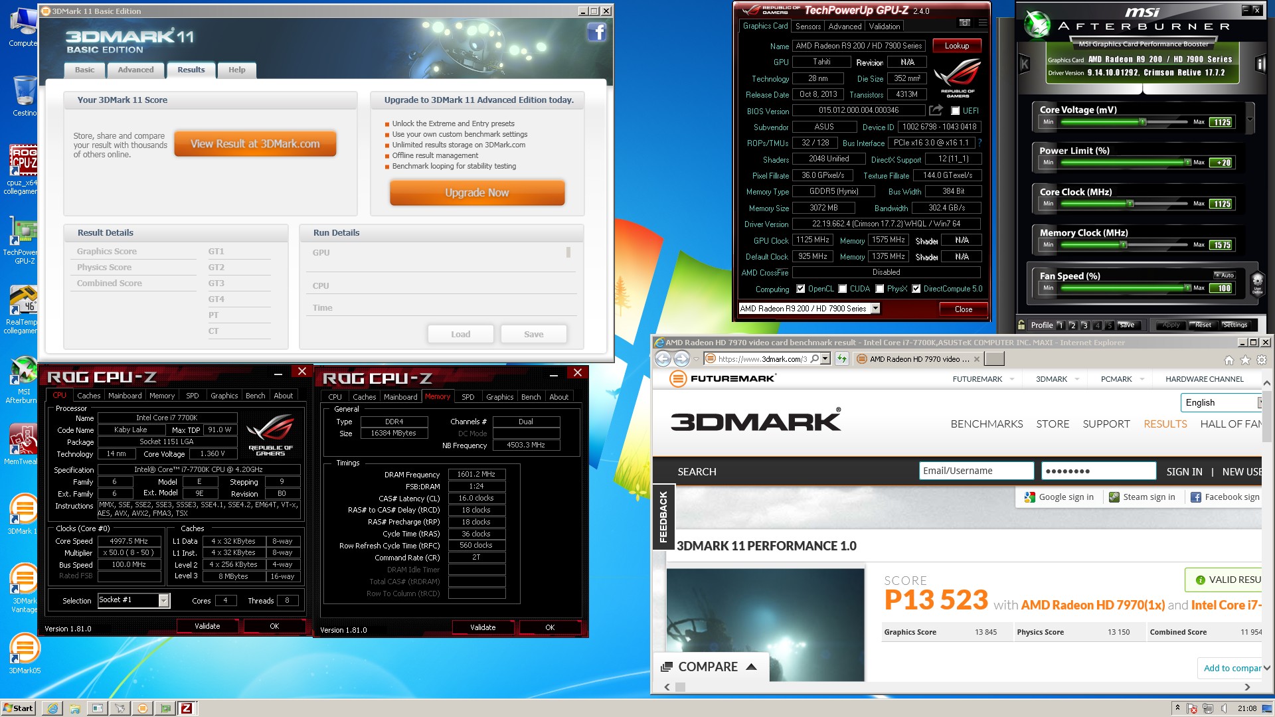Viewport: 1275px width, 717px height.
Task: Click the bus interface question mark in GPU-Z
Action: [979, 143]
